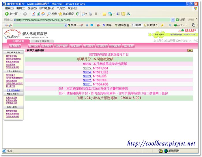Click 信用卡服務 navigation button
The height and width of the screenshot is (157, 202).
click(61, 46)
